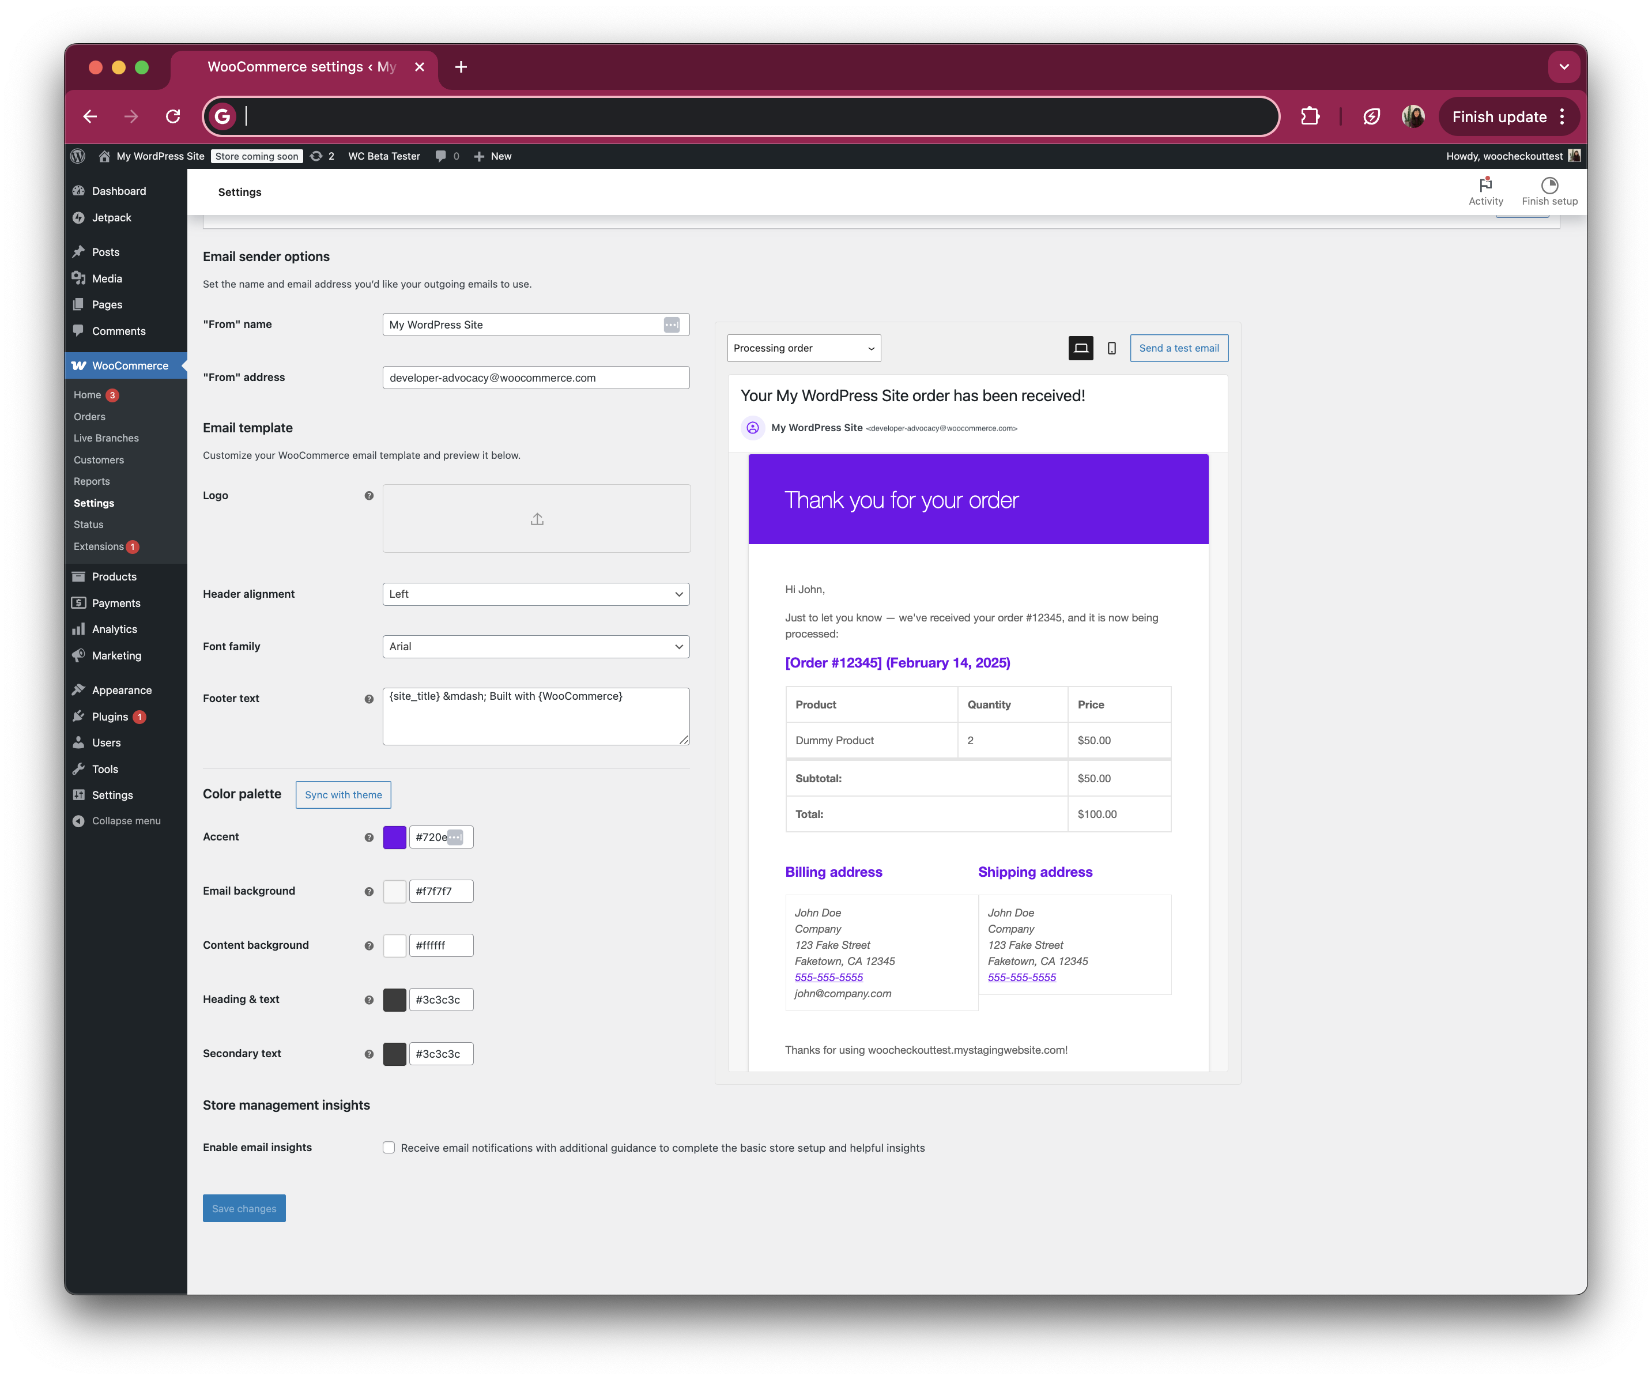Click Send a test email button
The height and width of the screenshot is (1380, 1652).
(x=1178, y=348)
